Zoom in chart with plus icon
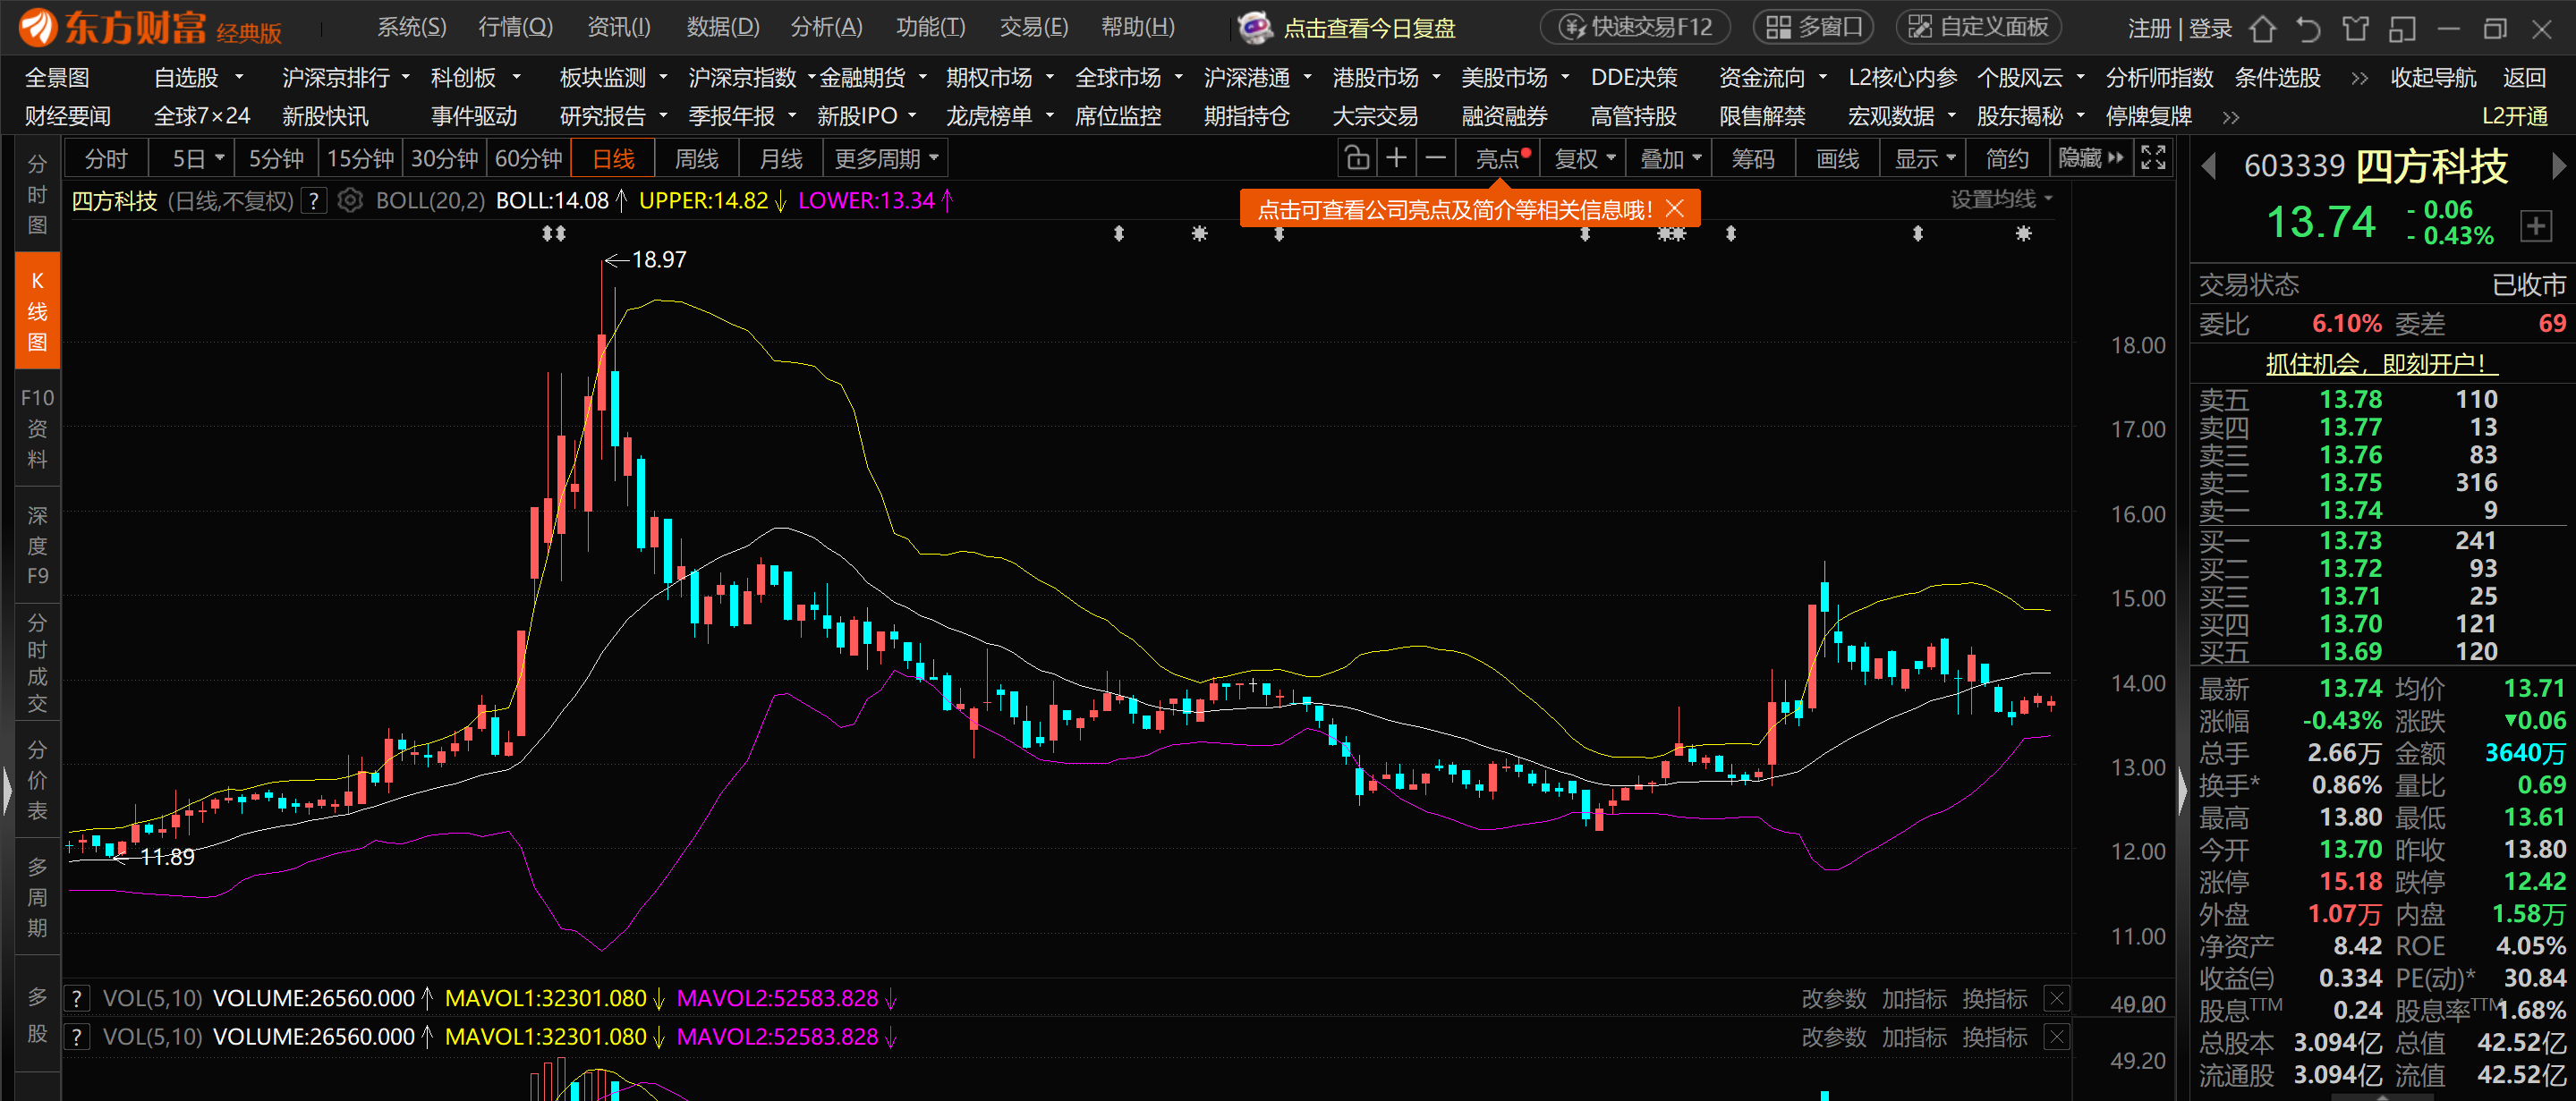Viewport: 2576px width, 1101px height. point(1396,158)
